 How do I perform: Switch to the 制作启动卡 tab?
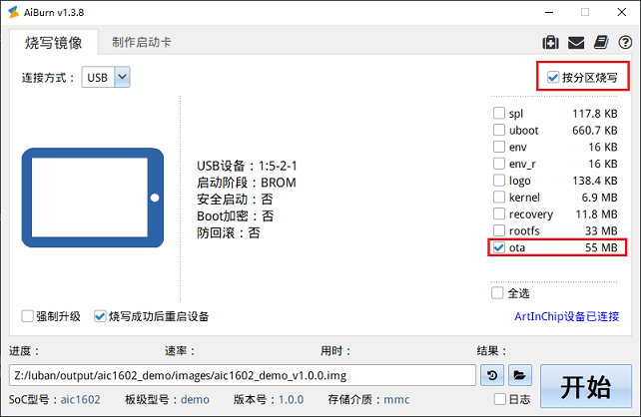pos(141,42)
